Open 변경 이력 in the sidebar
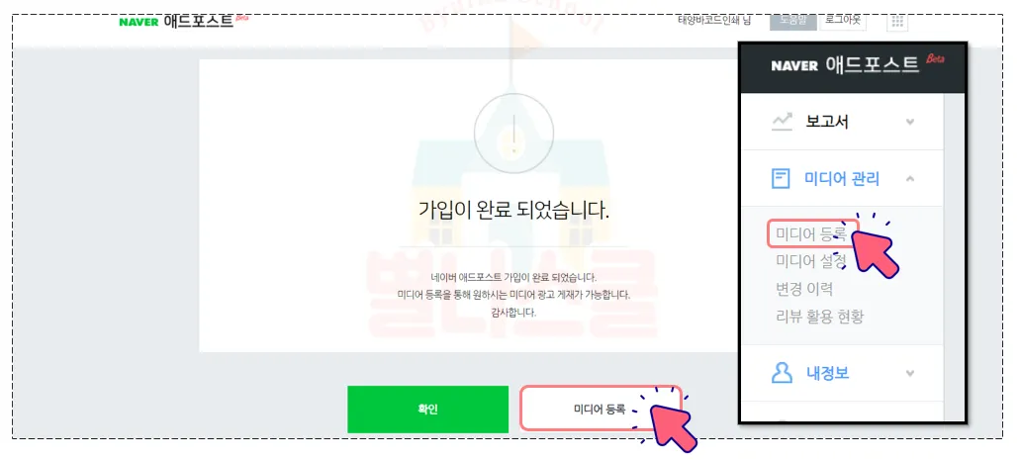This screenshot has height=460, width=1020. [804, 289]
